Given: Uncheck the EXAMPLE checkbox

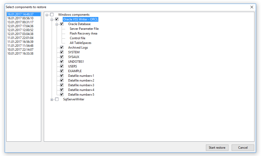Looking at the screenshot, I should point(62,71).
